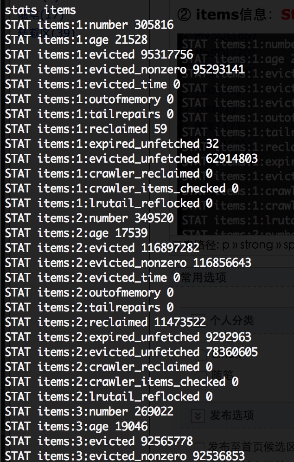Click the items:1:number 305816 line

click(x=89, y=25)
